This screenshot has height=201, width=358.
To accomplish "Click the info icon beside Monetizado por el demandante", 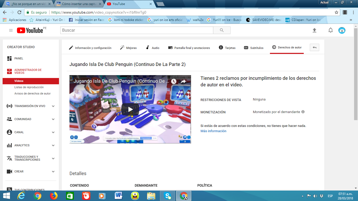I will point(303,112).
